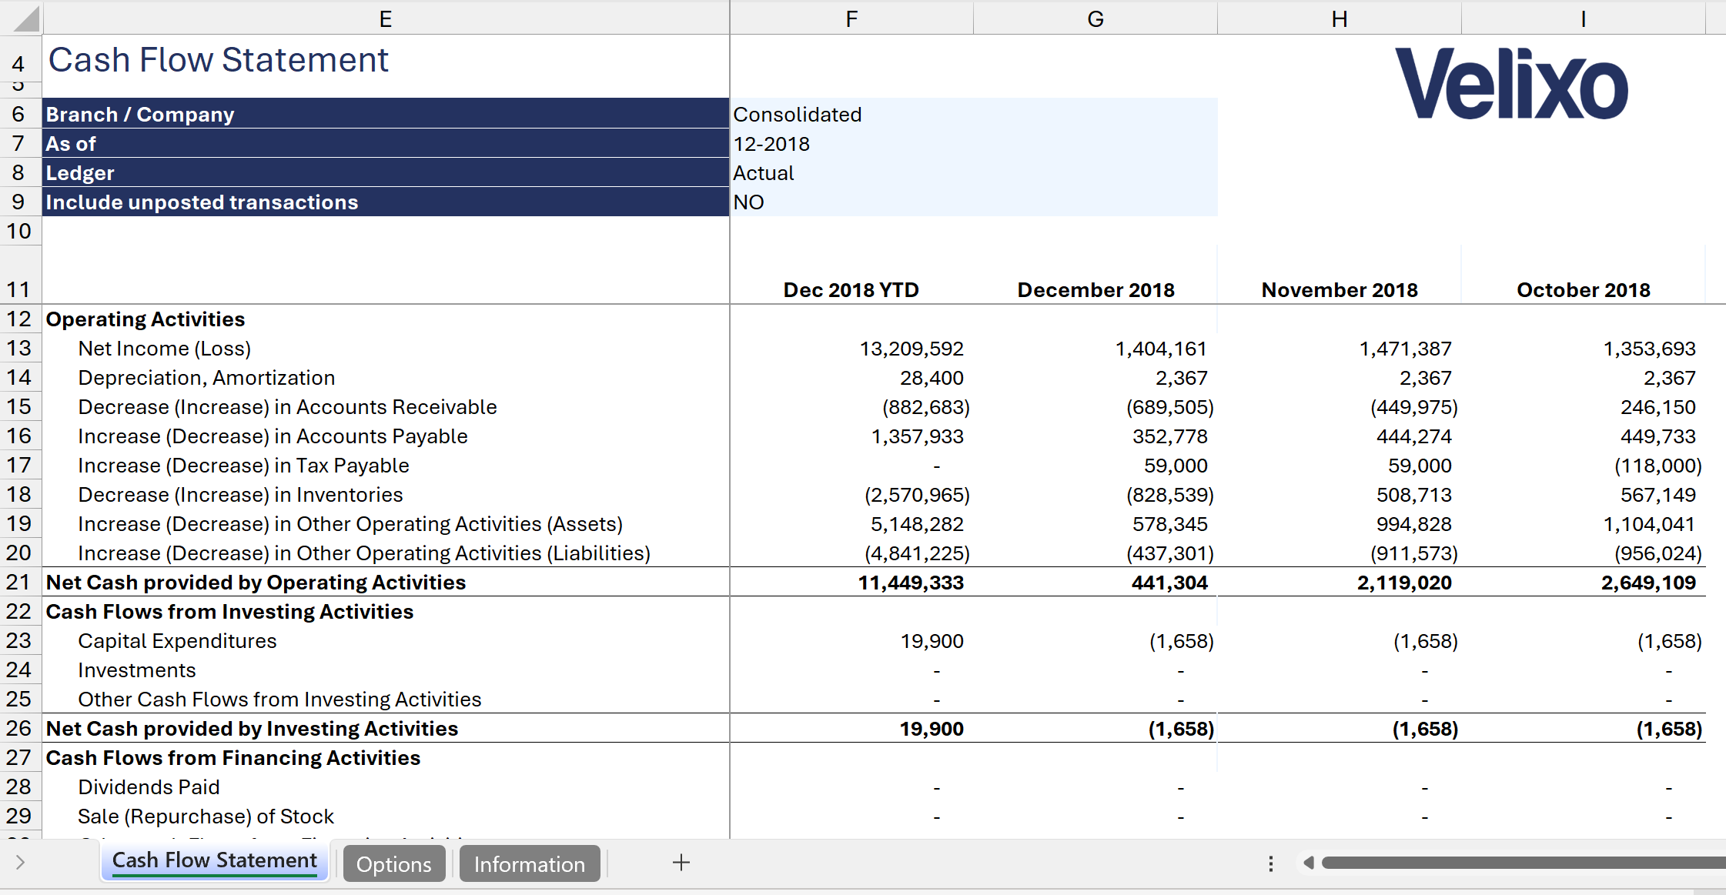Viewport: 1726px width, 895px height.
Task: Select October net income cell 1,353,693
Action: pos(1584,349)
